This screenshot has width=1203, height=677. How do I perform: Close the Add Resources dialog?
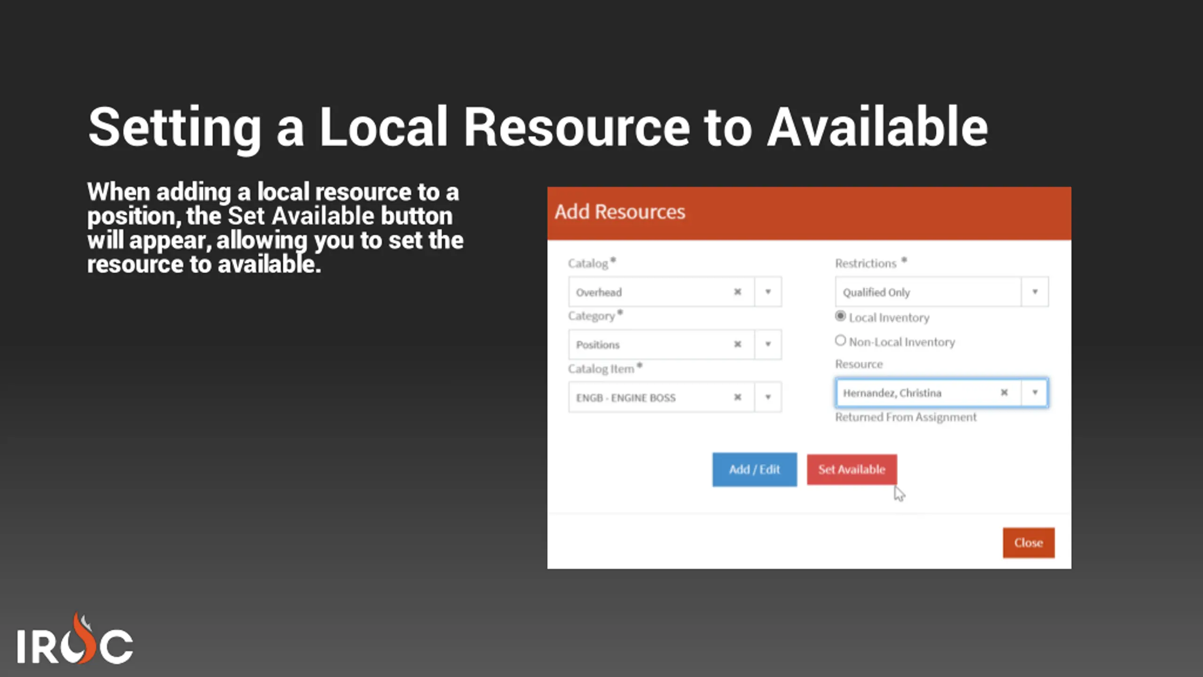tap(1028, 543)
